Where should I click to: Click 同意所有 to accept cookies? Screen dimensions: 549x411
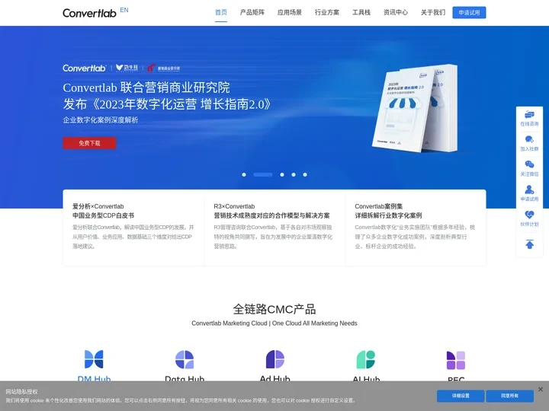(510, 396)
